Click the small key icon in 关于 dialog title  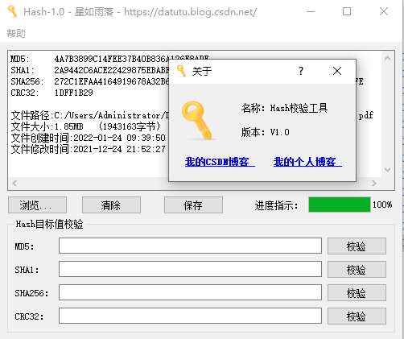(181, 71)
